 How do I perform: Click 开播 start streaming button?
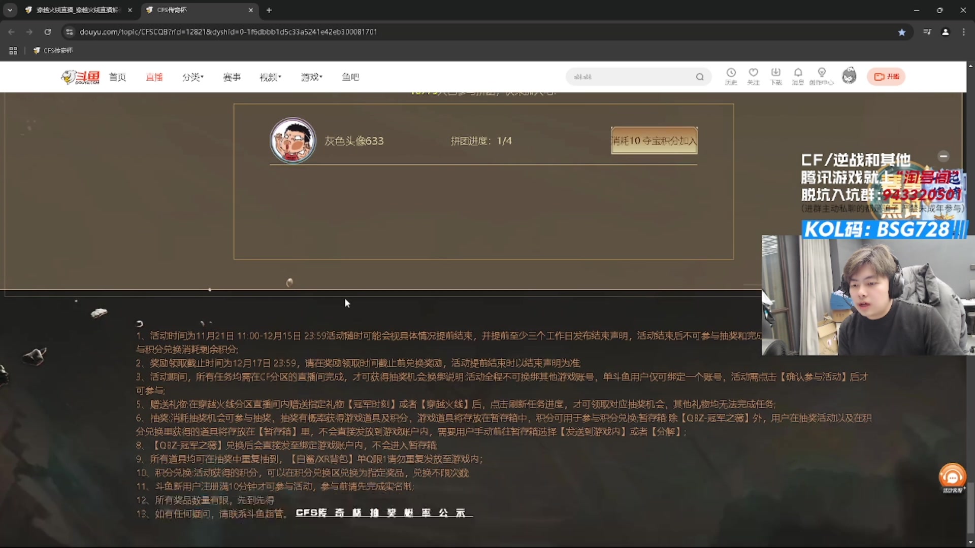coord(886,77)
